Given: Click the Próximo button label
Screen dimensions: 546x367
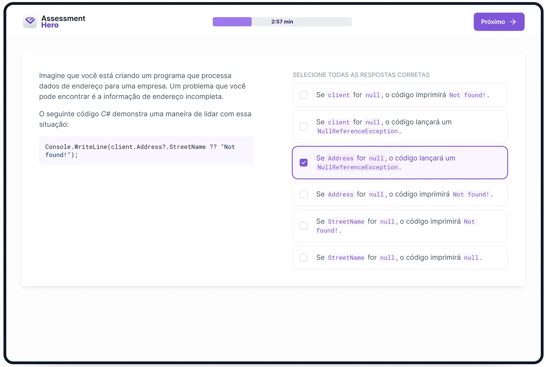Looking at the screenshot, I should (x=493, y=22).
